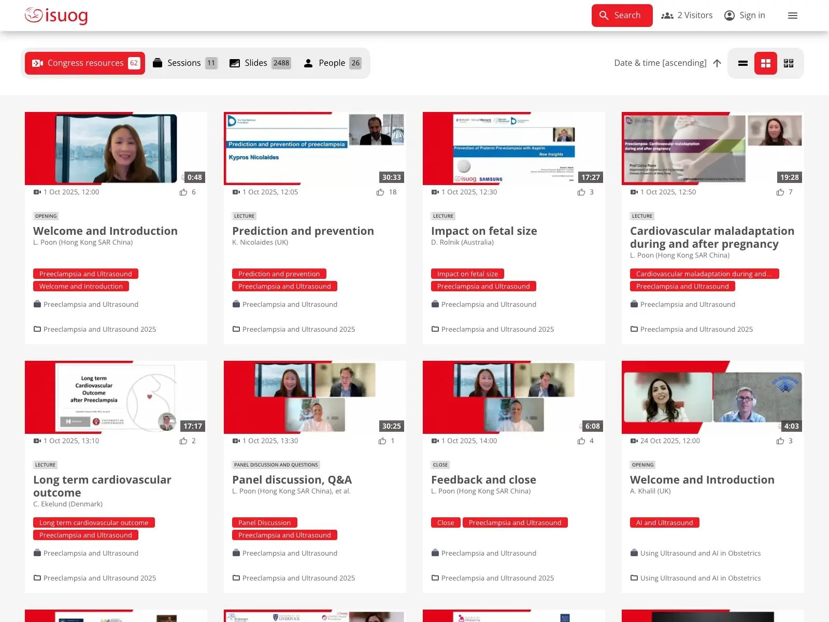
Task: Open the Panel discussion, Q&A title
Action: (292, 480)
